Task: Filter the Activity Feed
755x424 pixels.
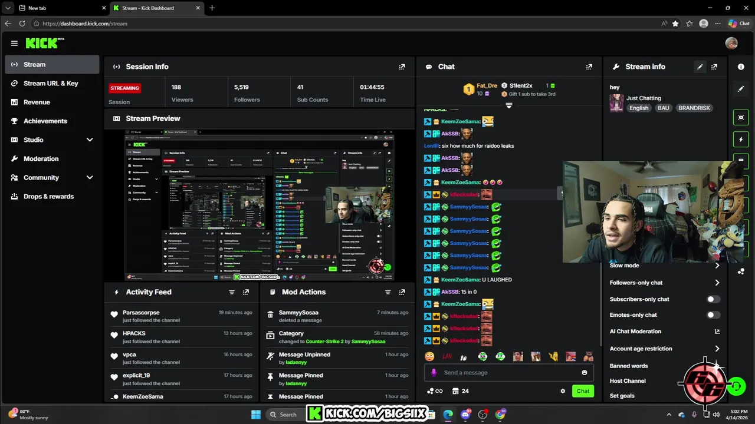Action: pyautogui.click(x=232, y=292)
